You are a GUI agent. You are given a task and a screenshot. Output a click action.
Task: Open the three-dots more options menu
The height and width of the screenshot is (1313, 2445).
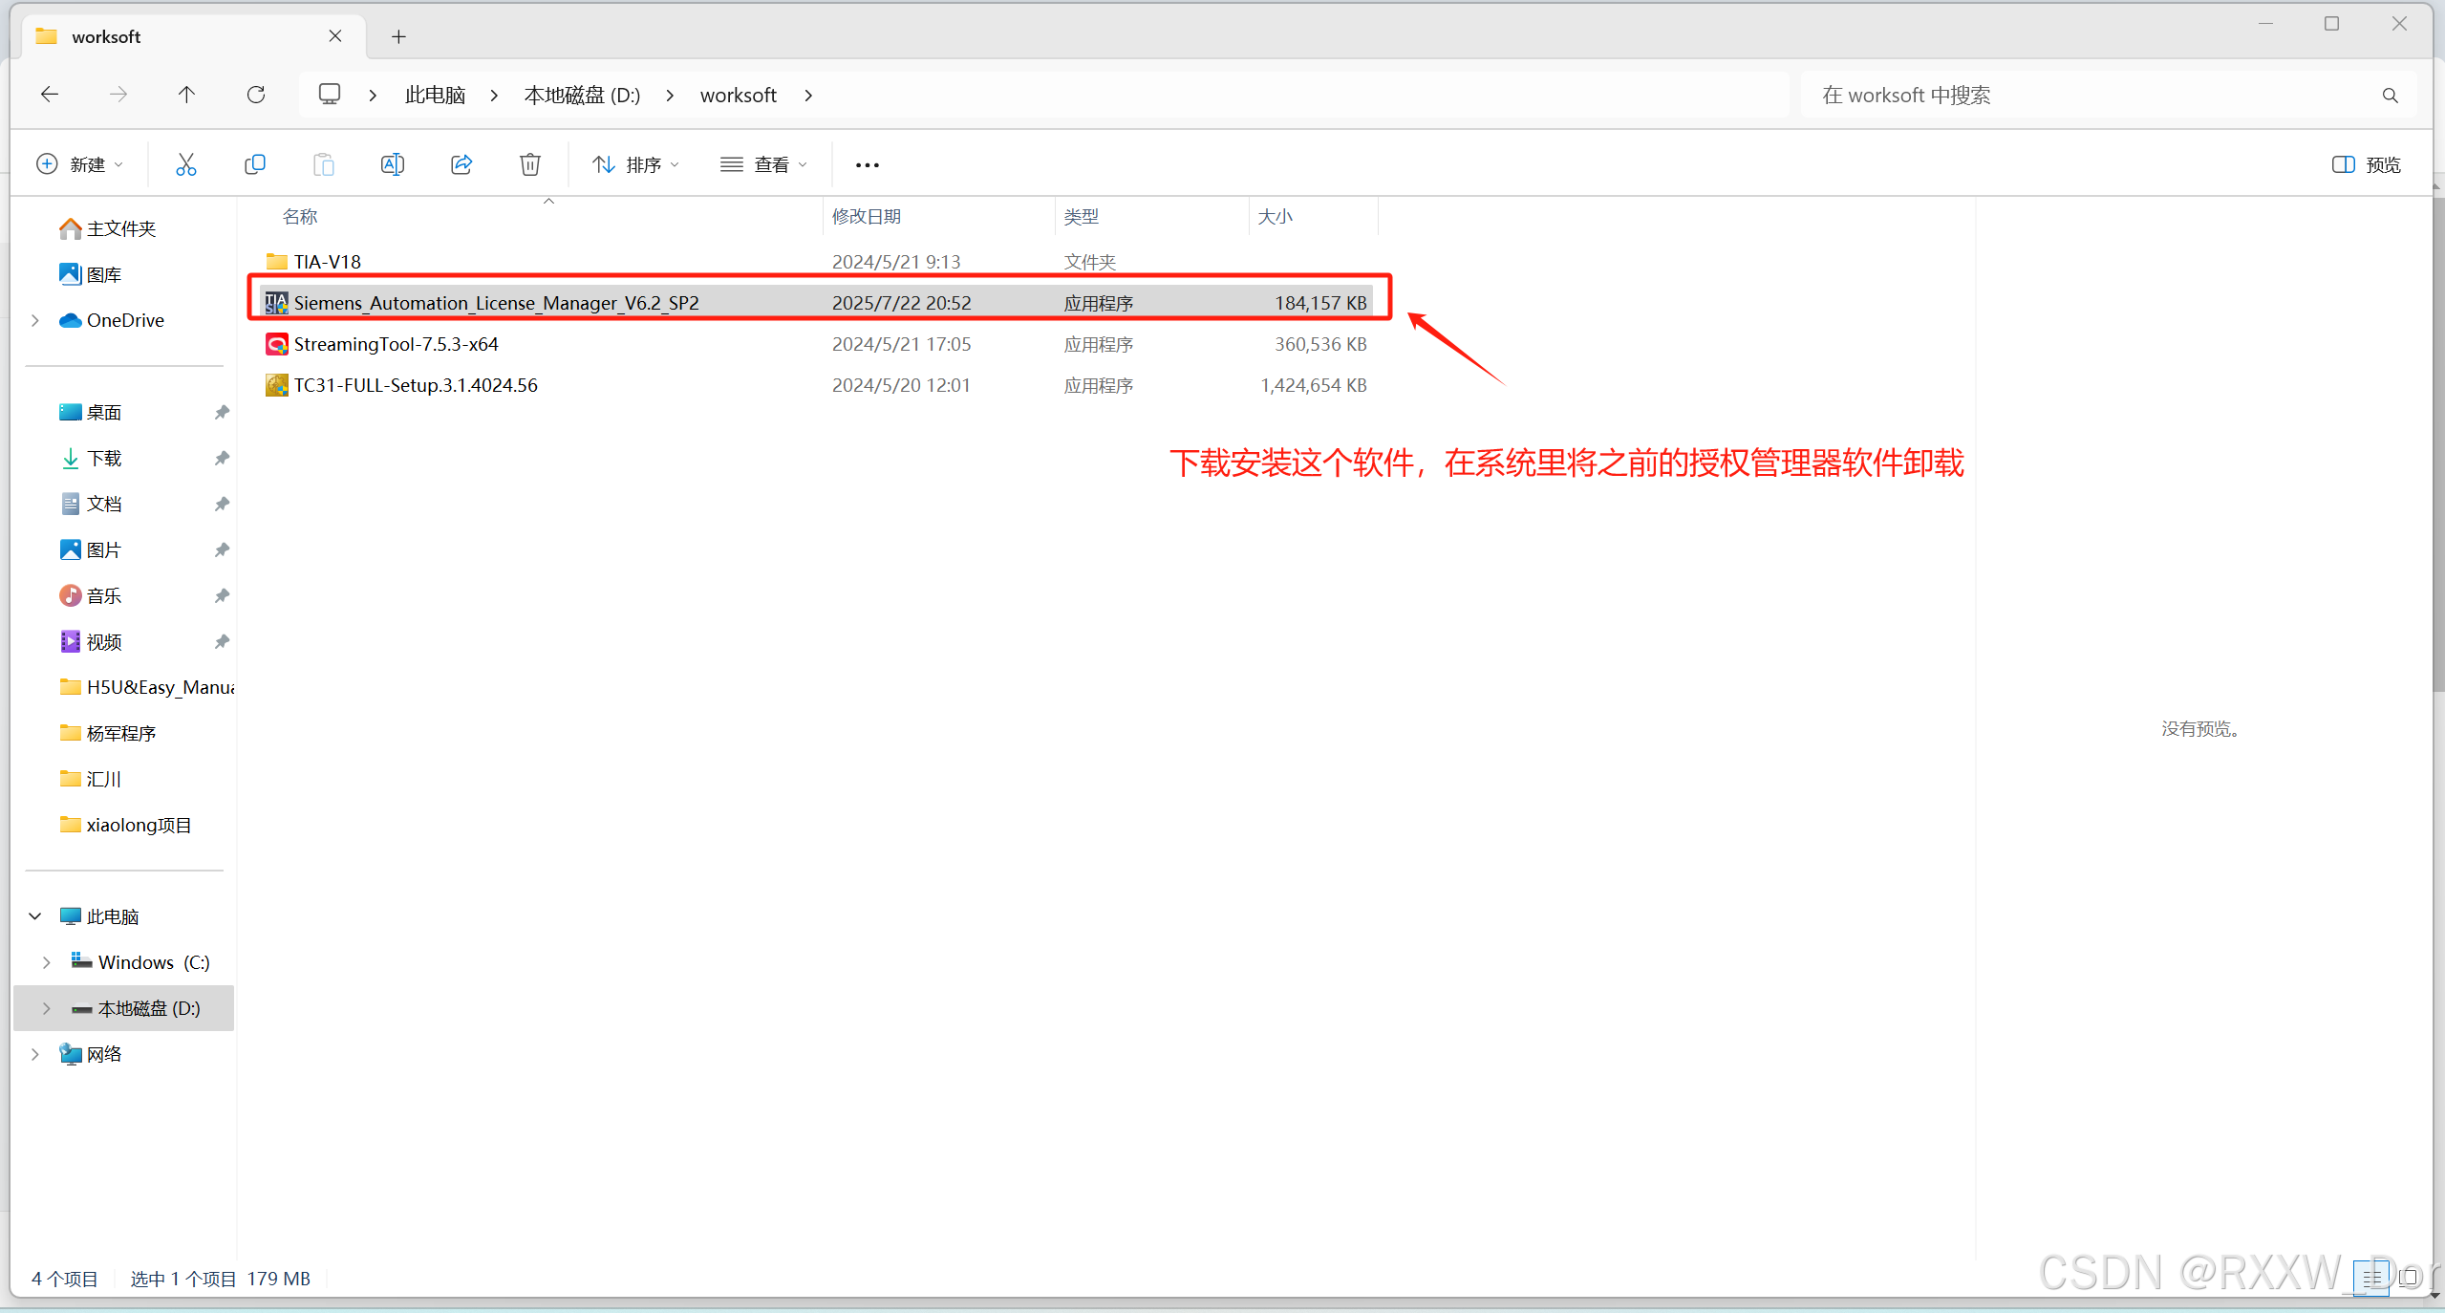tap(867, 165)
